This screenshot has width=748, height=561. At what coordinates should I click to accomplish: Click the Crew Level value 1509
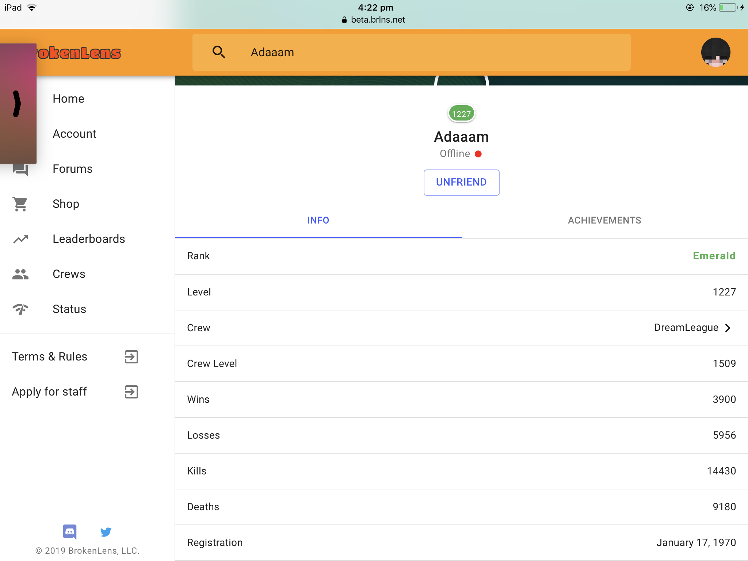pyautogui.click(x=724, y=363)
